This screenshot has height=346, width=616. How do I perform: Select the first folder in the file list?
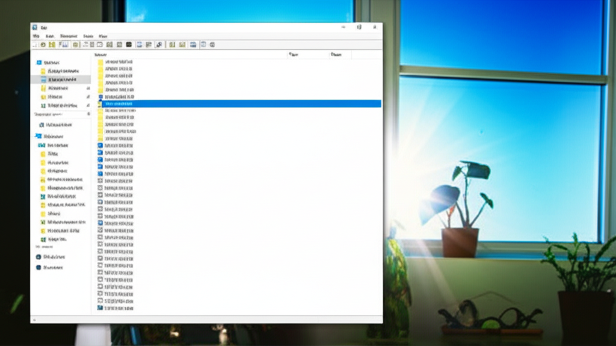(119, 63)
